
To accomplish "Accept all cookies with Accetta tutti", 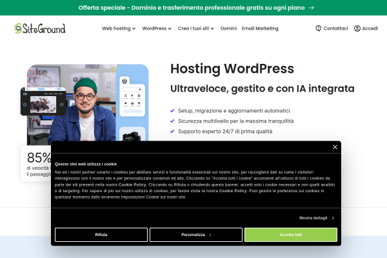I will [291, 235].
